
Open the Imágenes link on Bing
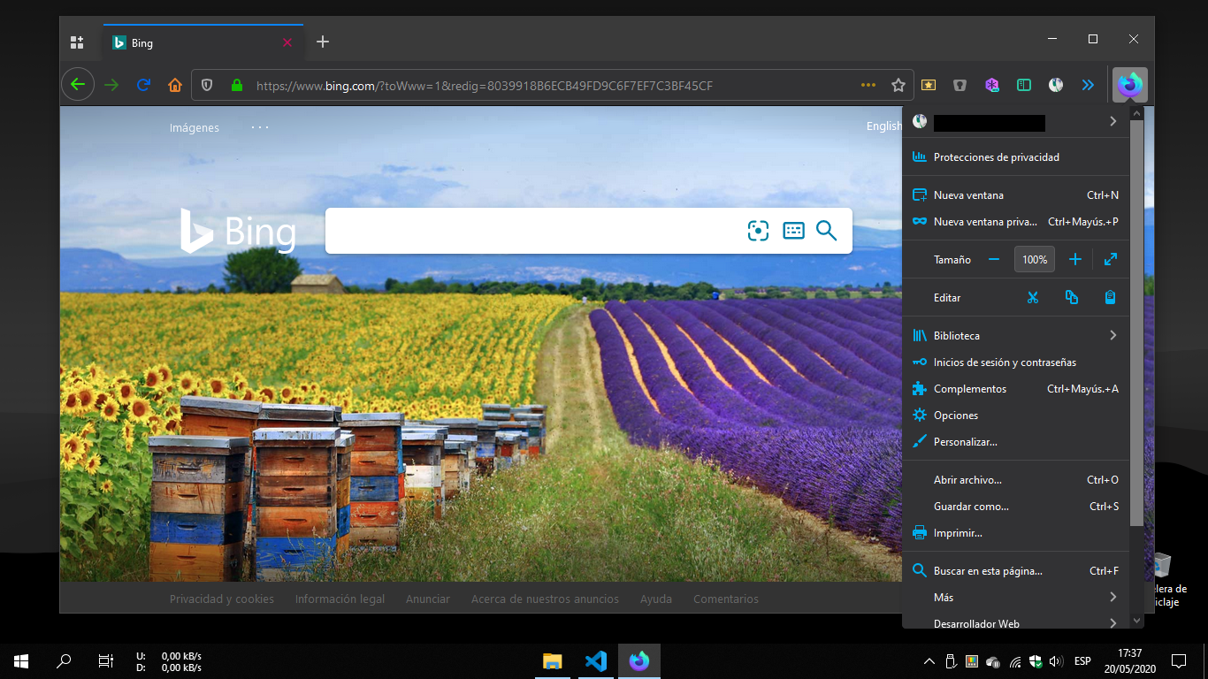point(195,127)
